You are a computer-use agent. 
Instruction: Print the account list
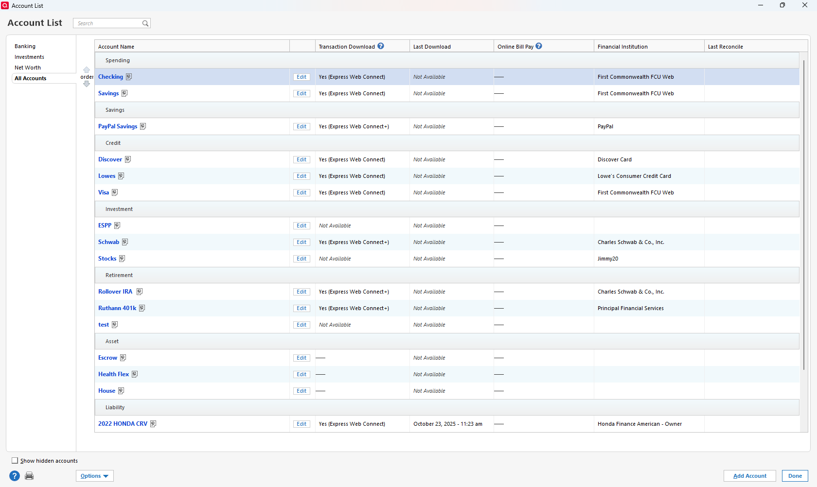pyautogui.click(x=29, y=476)
